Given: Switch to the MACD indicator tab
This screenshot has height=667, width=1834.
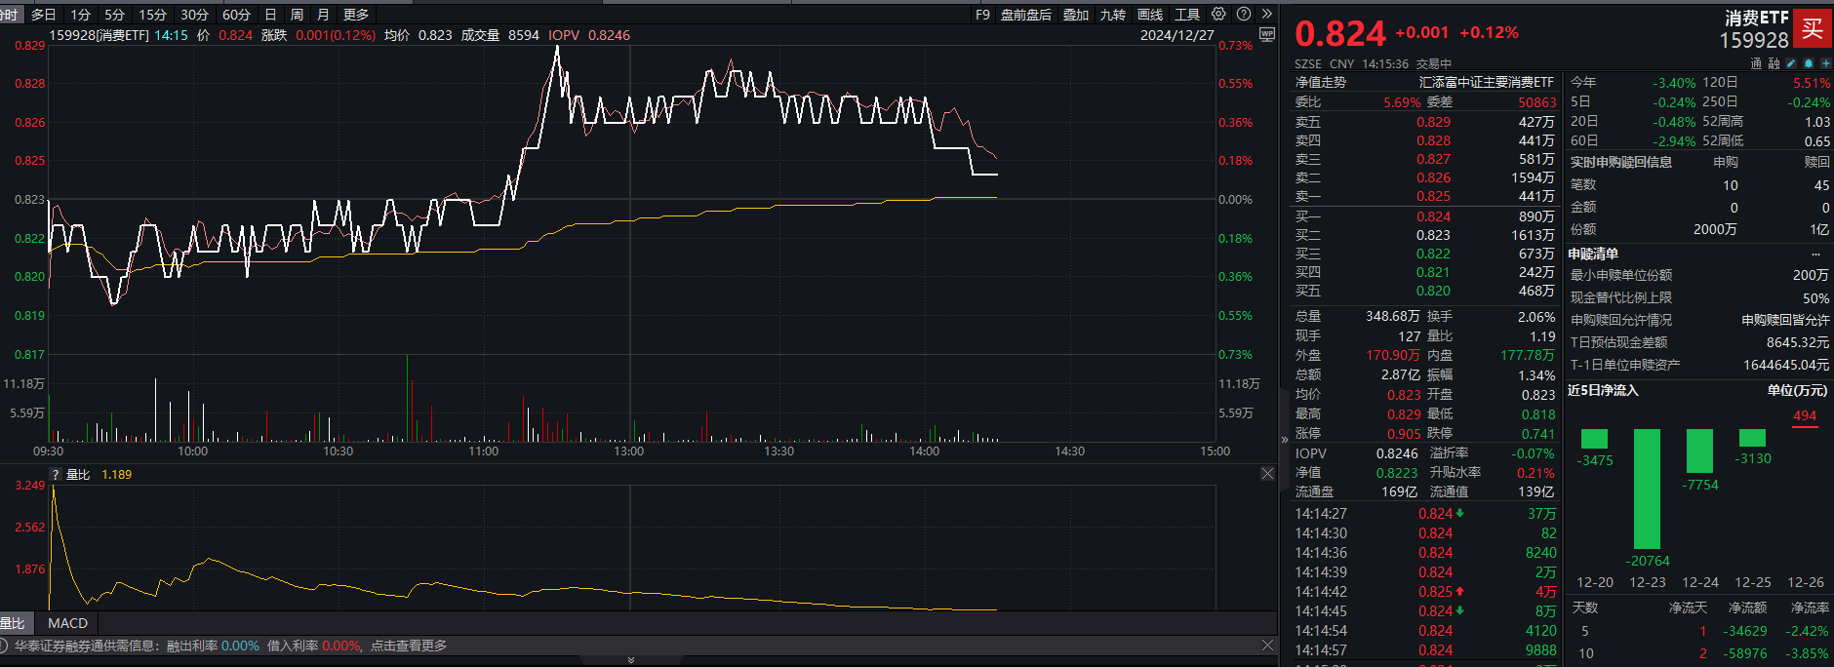Looking at the screenshot, I should click(x=67, y=623).
